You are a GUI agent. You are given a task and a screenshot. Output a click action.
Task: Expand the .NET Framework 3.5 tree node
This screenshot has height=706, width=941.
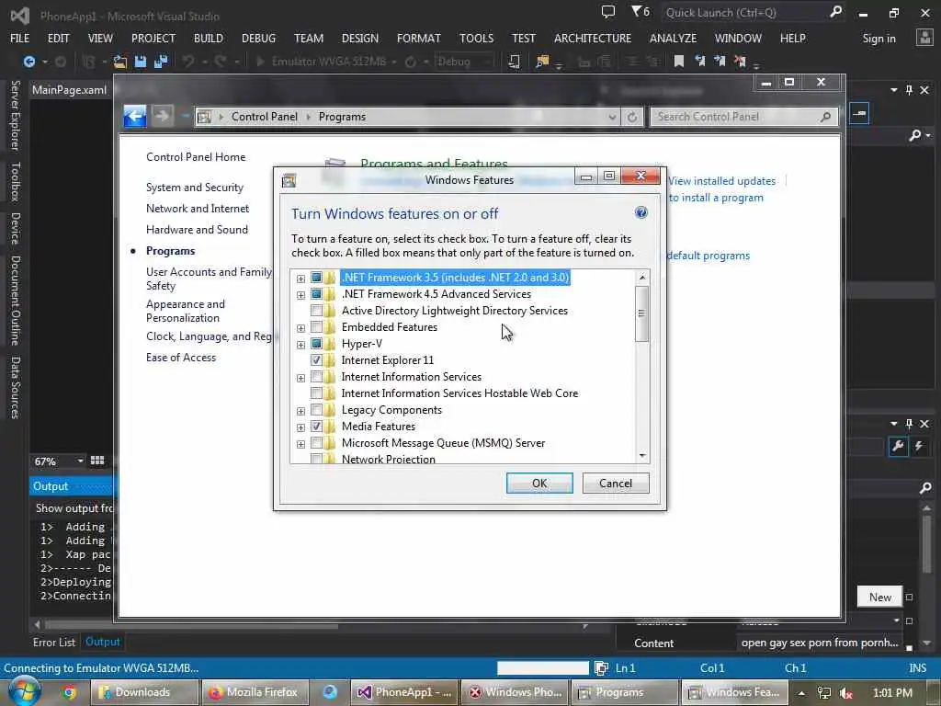point(300,279)
